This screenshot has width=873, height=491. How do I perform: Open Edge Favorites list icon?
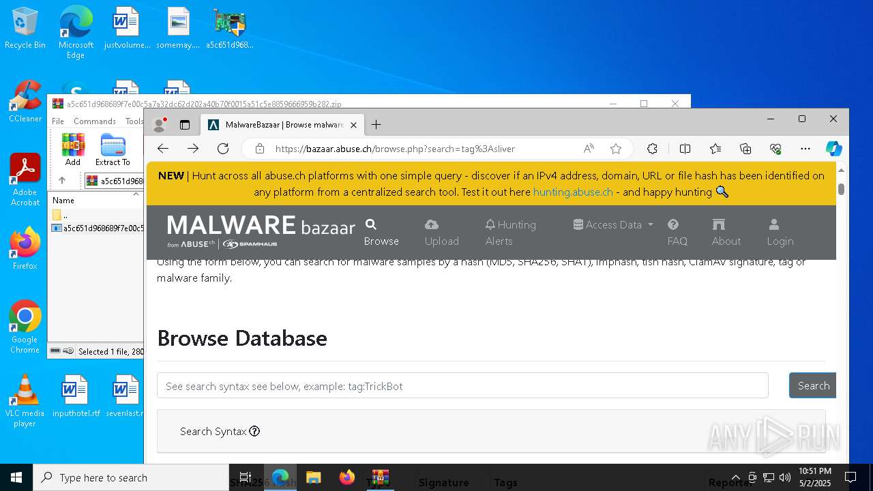pyautogui.click(x=715, y=149)
